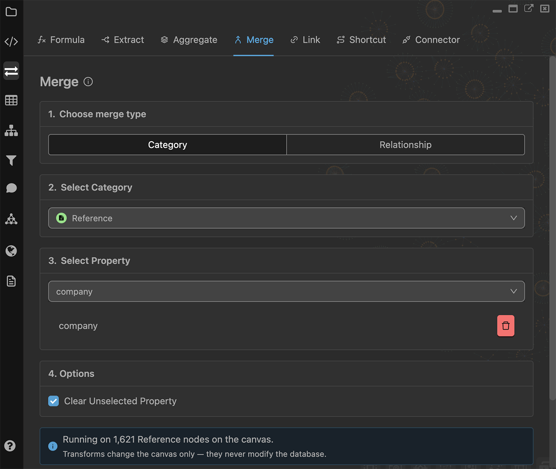Maximize the transform panel
This screenshot has width=556, height=469.
[513, 8]
